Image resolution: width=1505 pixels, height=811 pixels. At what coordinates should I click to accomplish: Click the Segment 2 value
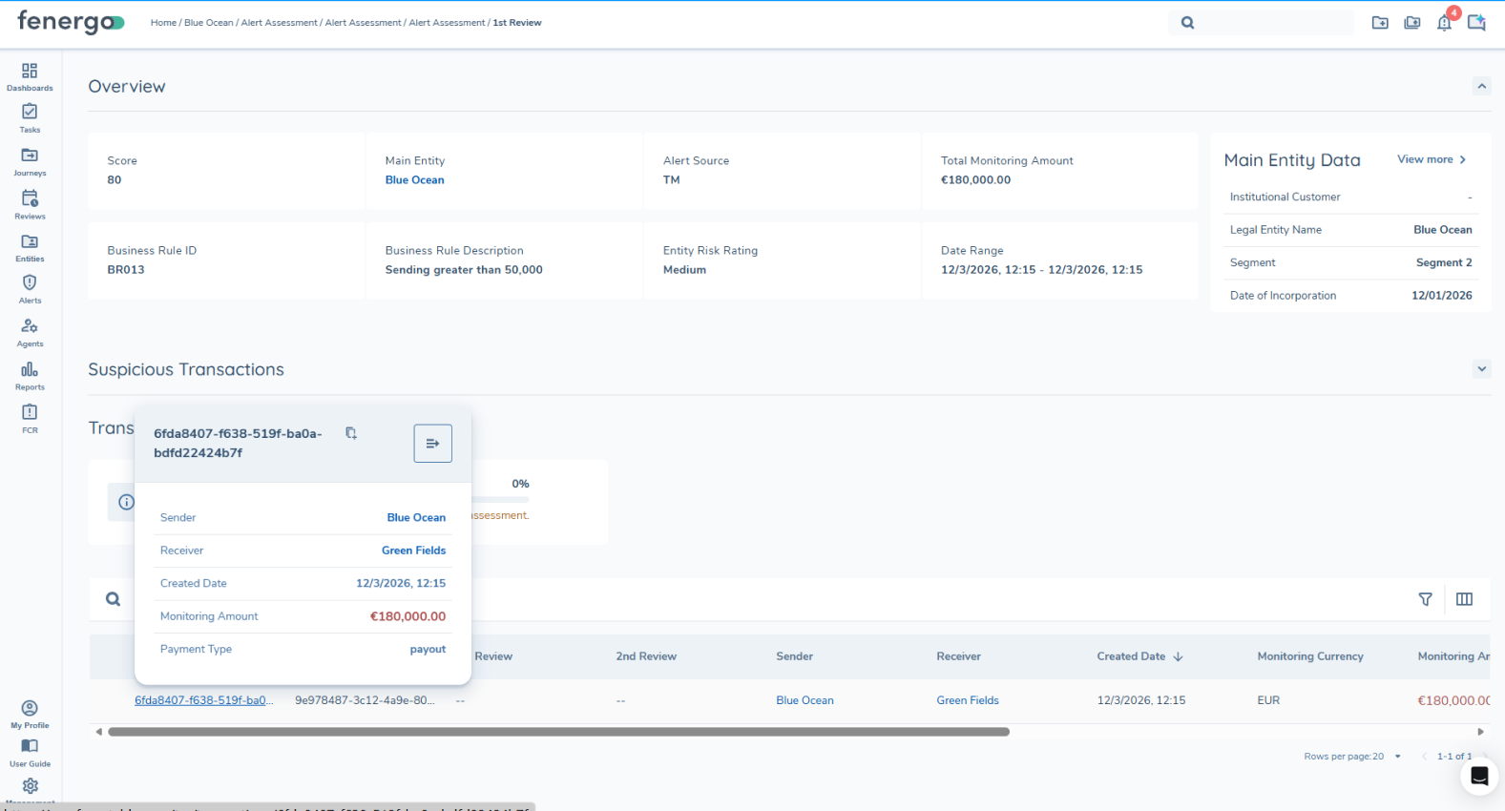coord(1444,262)
